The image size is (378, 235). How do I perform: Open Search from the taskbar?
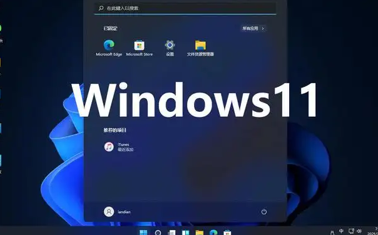pos(158,232)
